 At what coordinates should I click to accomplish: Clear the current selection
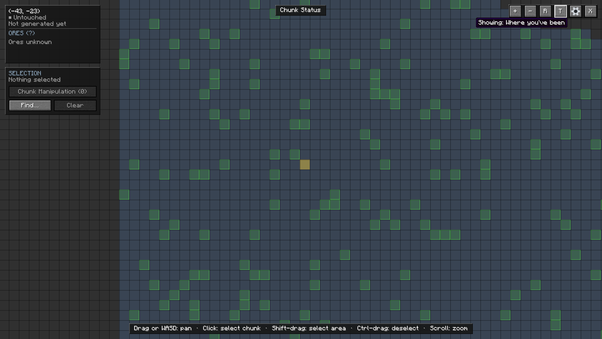(75, 105)
